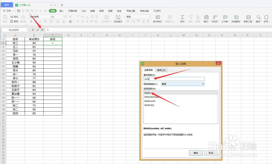
Task: Click the percent style icon
Action: (134, 21)
